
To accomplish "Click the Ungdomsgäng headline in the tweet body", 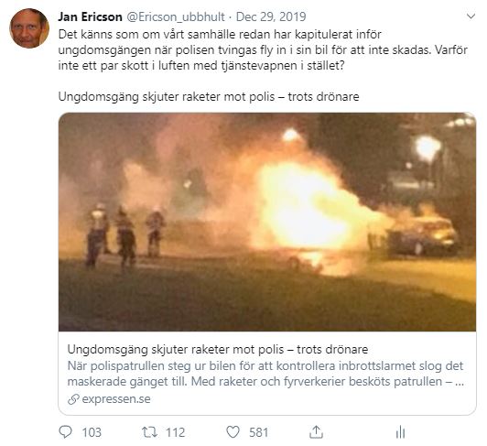I will pyautogui.click(x=209, y=97).
